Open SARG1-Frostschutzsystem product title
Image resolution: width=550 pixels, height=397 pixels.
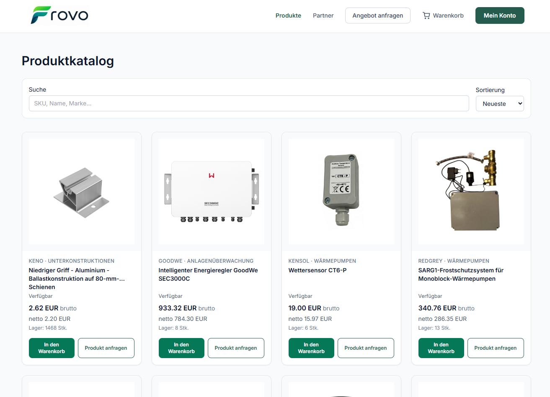click(461, 274)
